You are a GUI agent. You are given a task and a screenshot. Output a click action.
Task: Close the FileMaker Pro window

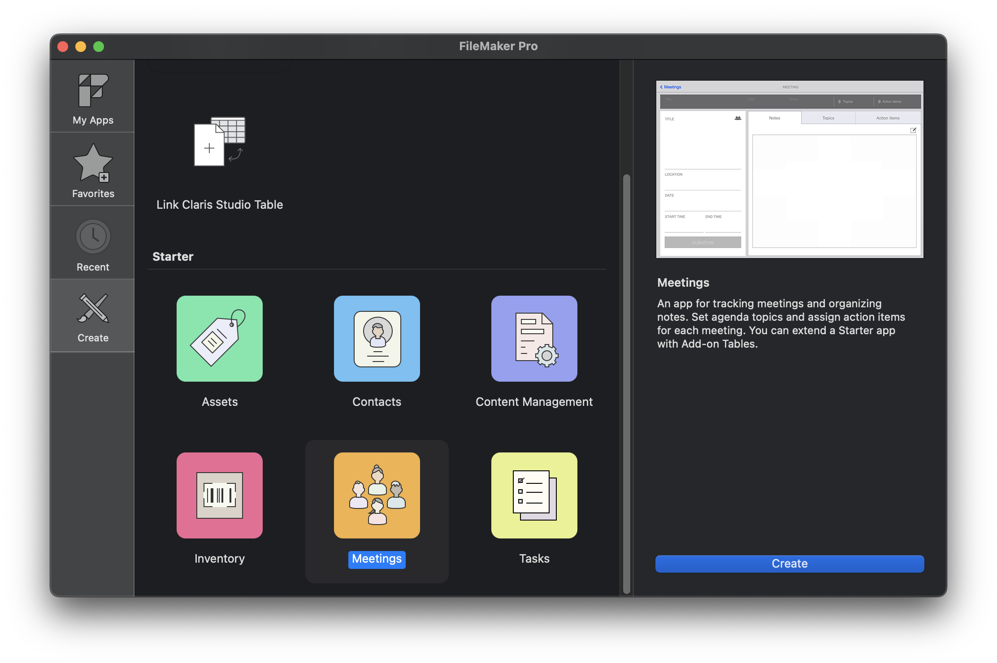pyautogui.click(x=63, y=47)
